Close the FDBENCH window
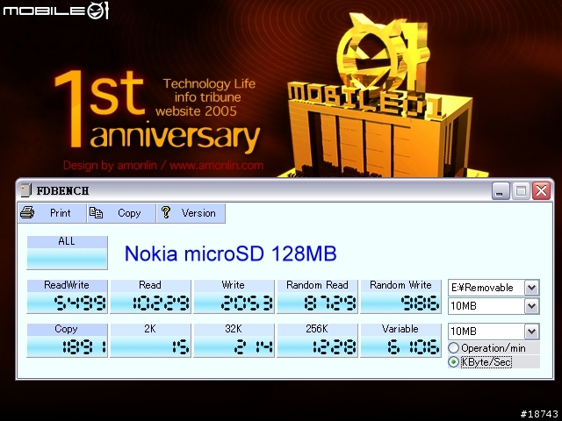 tap(541, 190)
